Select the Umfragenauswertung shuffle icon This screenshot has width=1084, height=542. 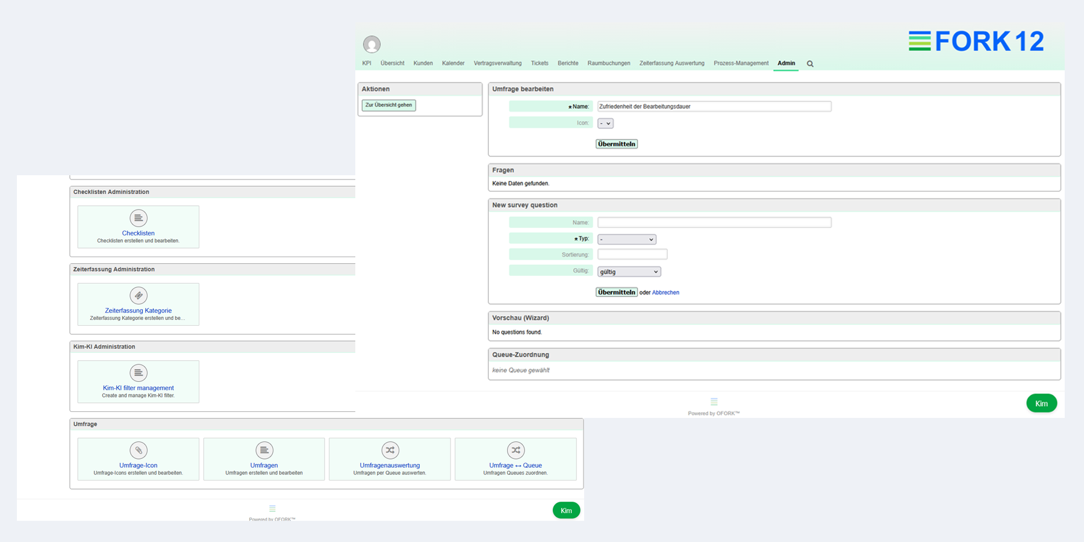(390, 450)
